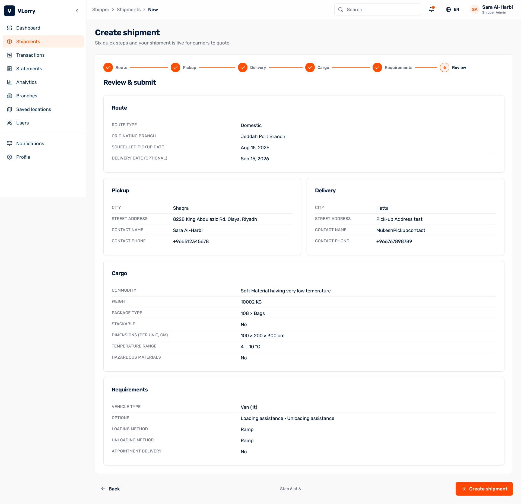Click the '4 … 10 °C' temperature range
Image resolution: width=521 pixels, height=504 pixels.
pos(250,347)
